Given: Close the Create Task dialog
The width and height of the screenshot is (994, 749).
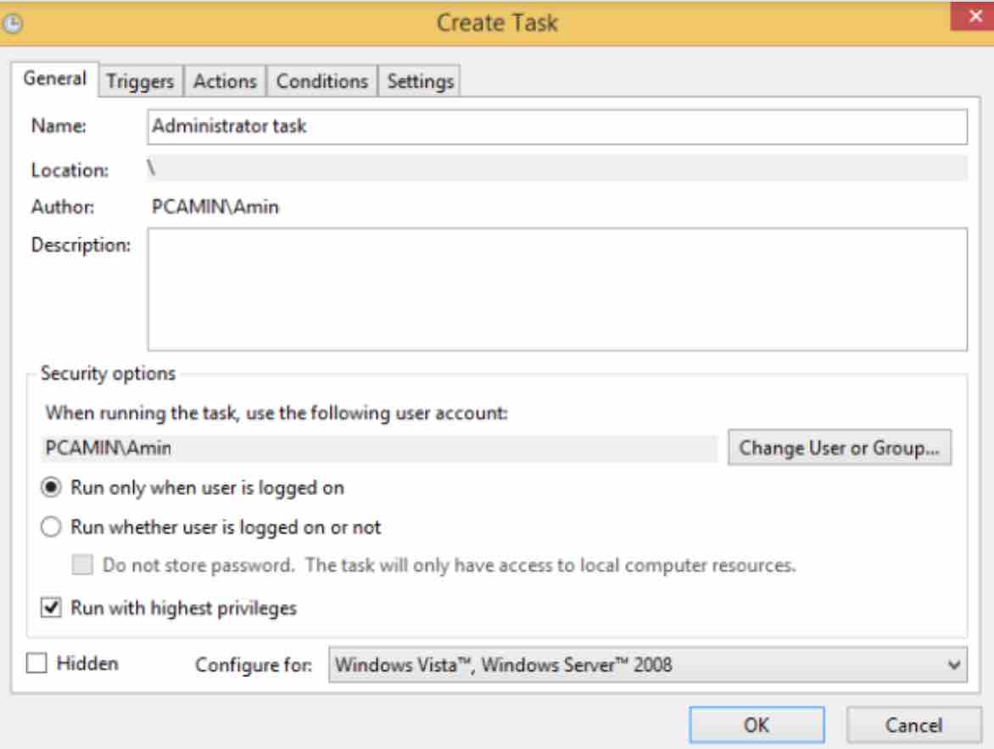Looking at the screenshot, I should pos(974,16).
